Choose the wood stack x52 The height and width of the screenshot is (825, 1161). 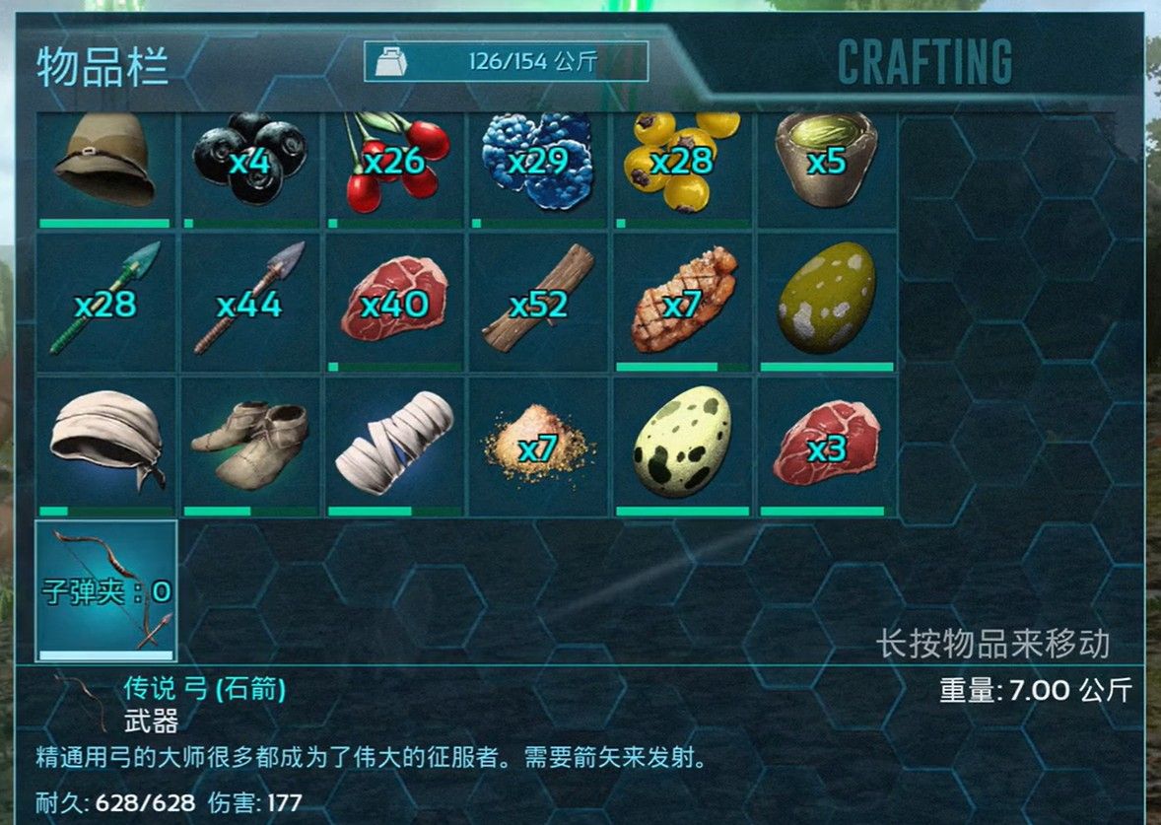click(x=538, y=303)
